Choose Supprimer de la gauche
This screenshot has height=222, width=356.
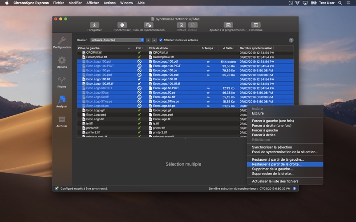coord(285,169)
